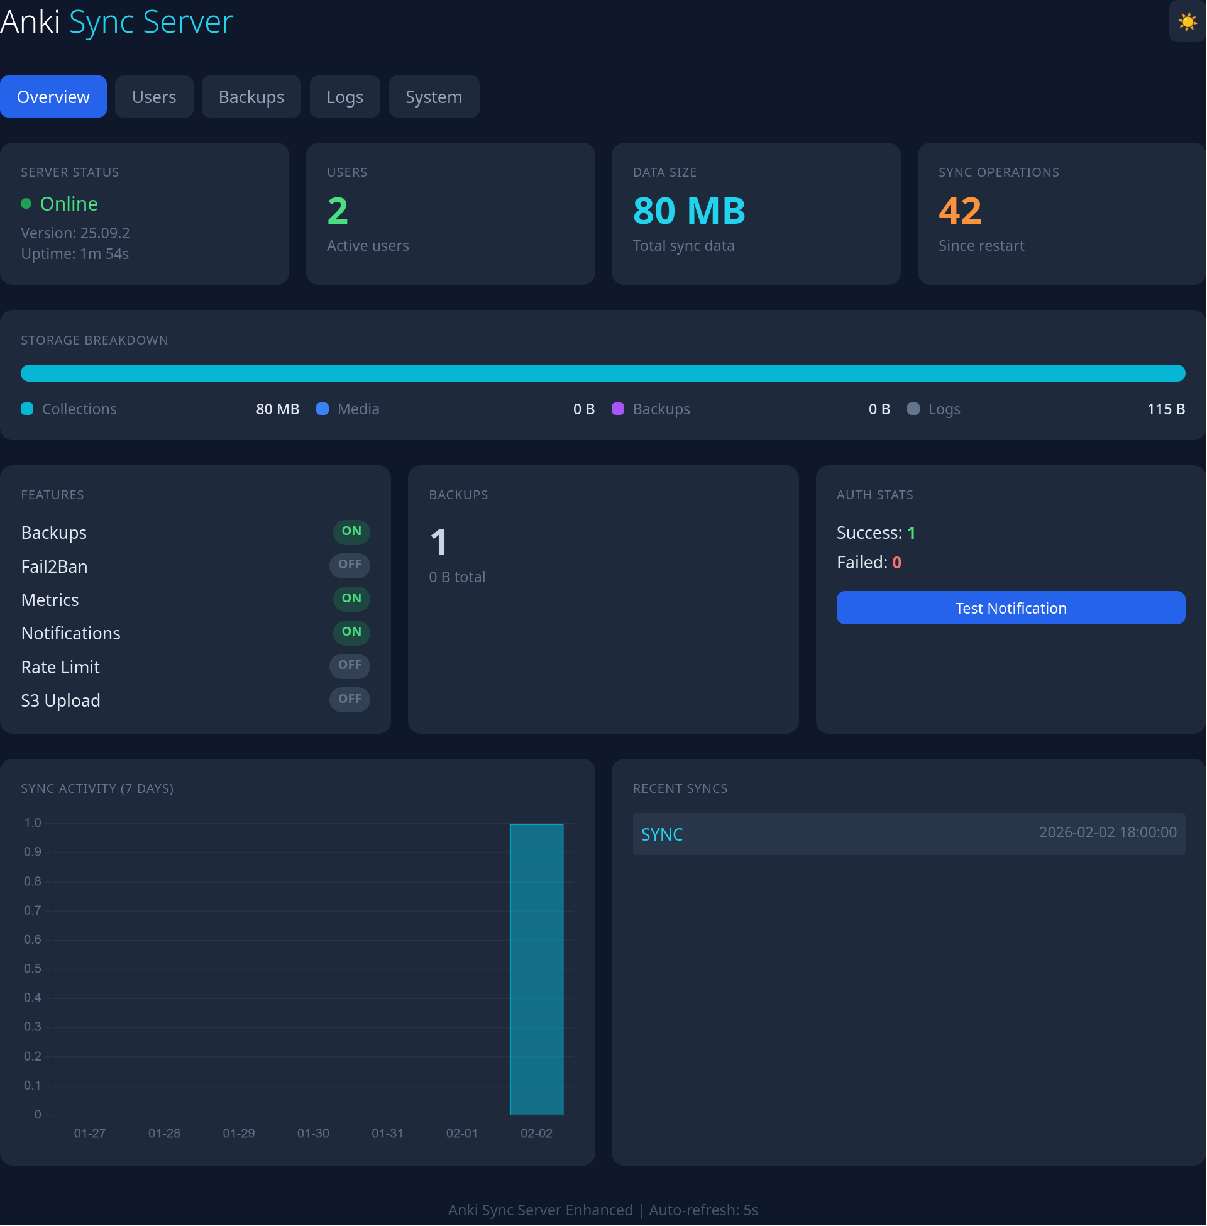Click the Uptime: 1m 54s text
Image resolution: width=1207 pixels, height=1226 pixels.
coord(75,253)
